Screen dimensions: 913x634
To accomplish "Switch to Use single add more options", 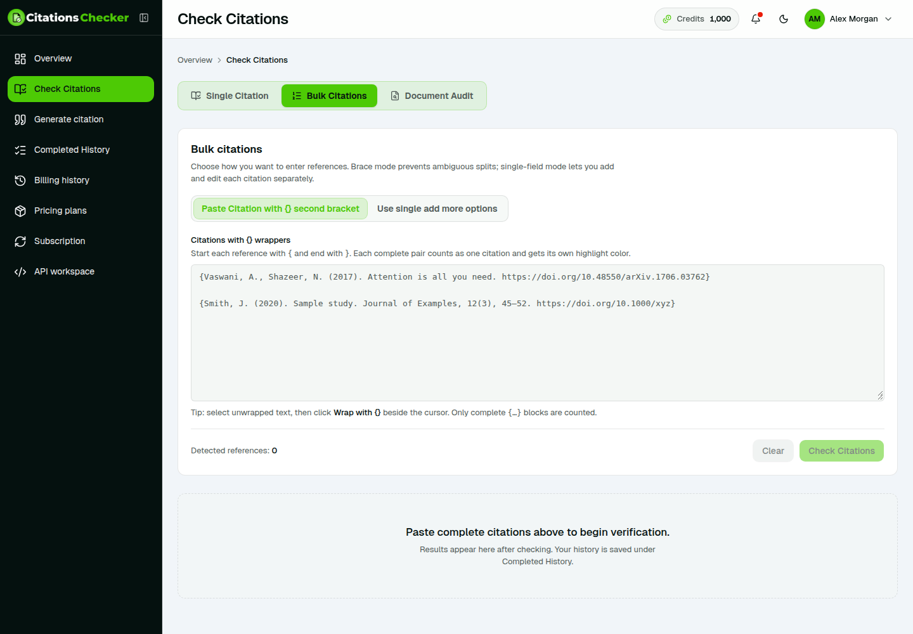I will pos(437,209).
